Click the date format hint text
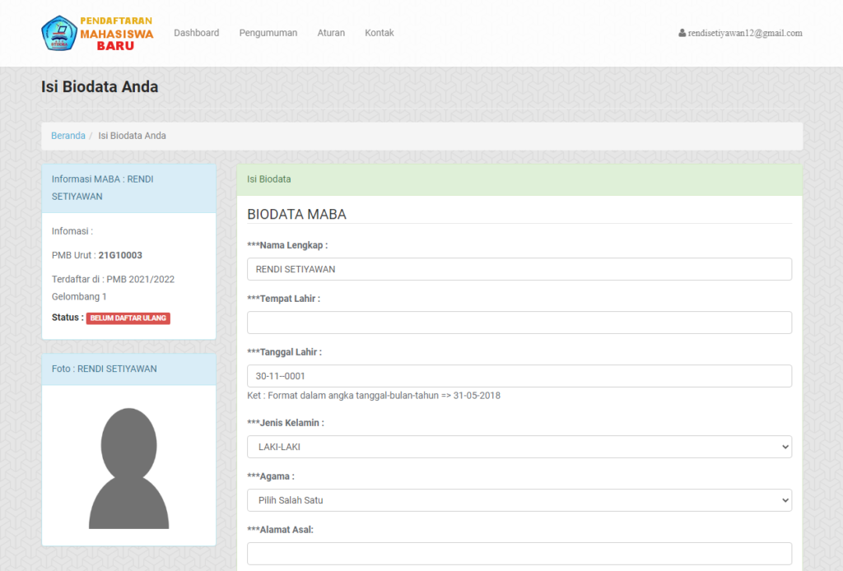 pyautogui.click(x=374, y=396)
